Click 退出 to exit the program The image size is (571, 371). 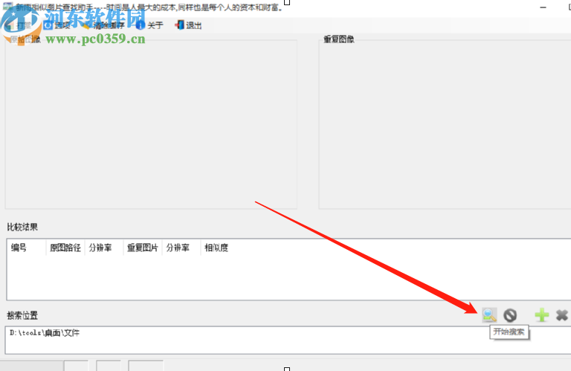coord(189,25)
